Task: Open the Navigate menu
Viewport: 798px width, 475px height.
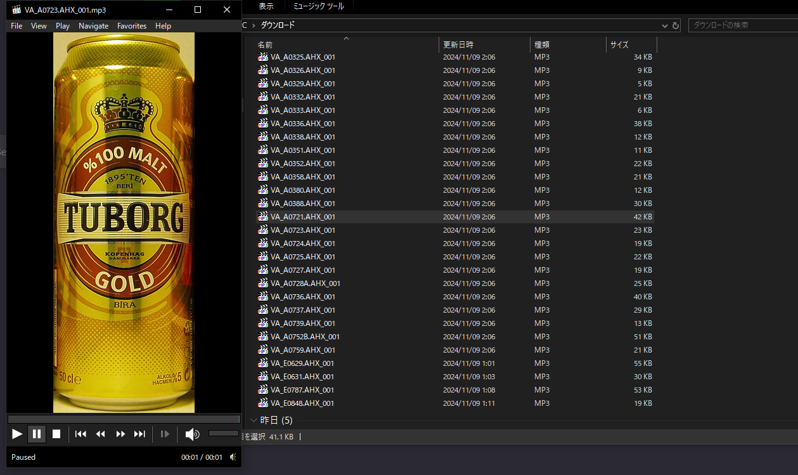Action: click(x=93, y=26)
